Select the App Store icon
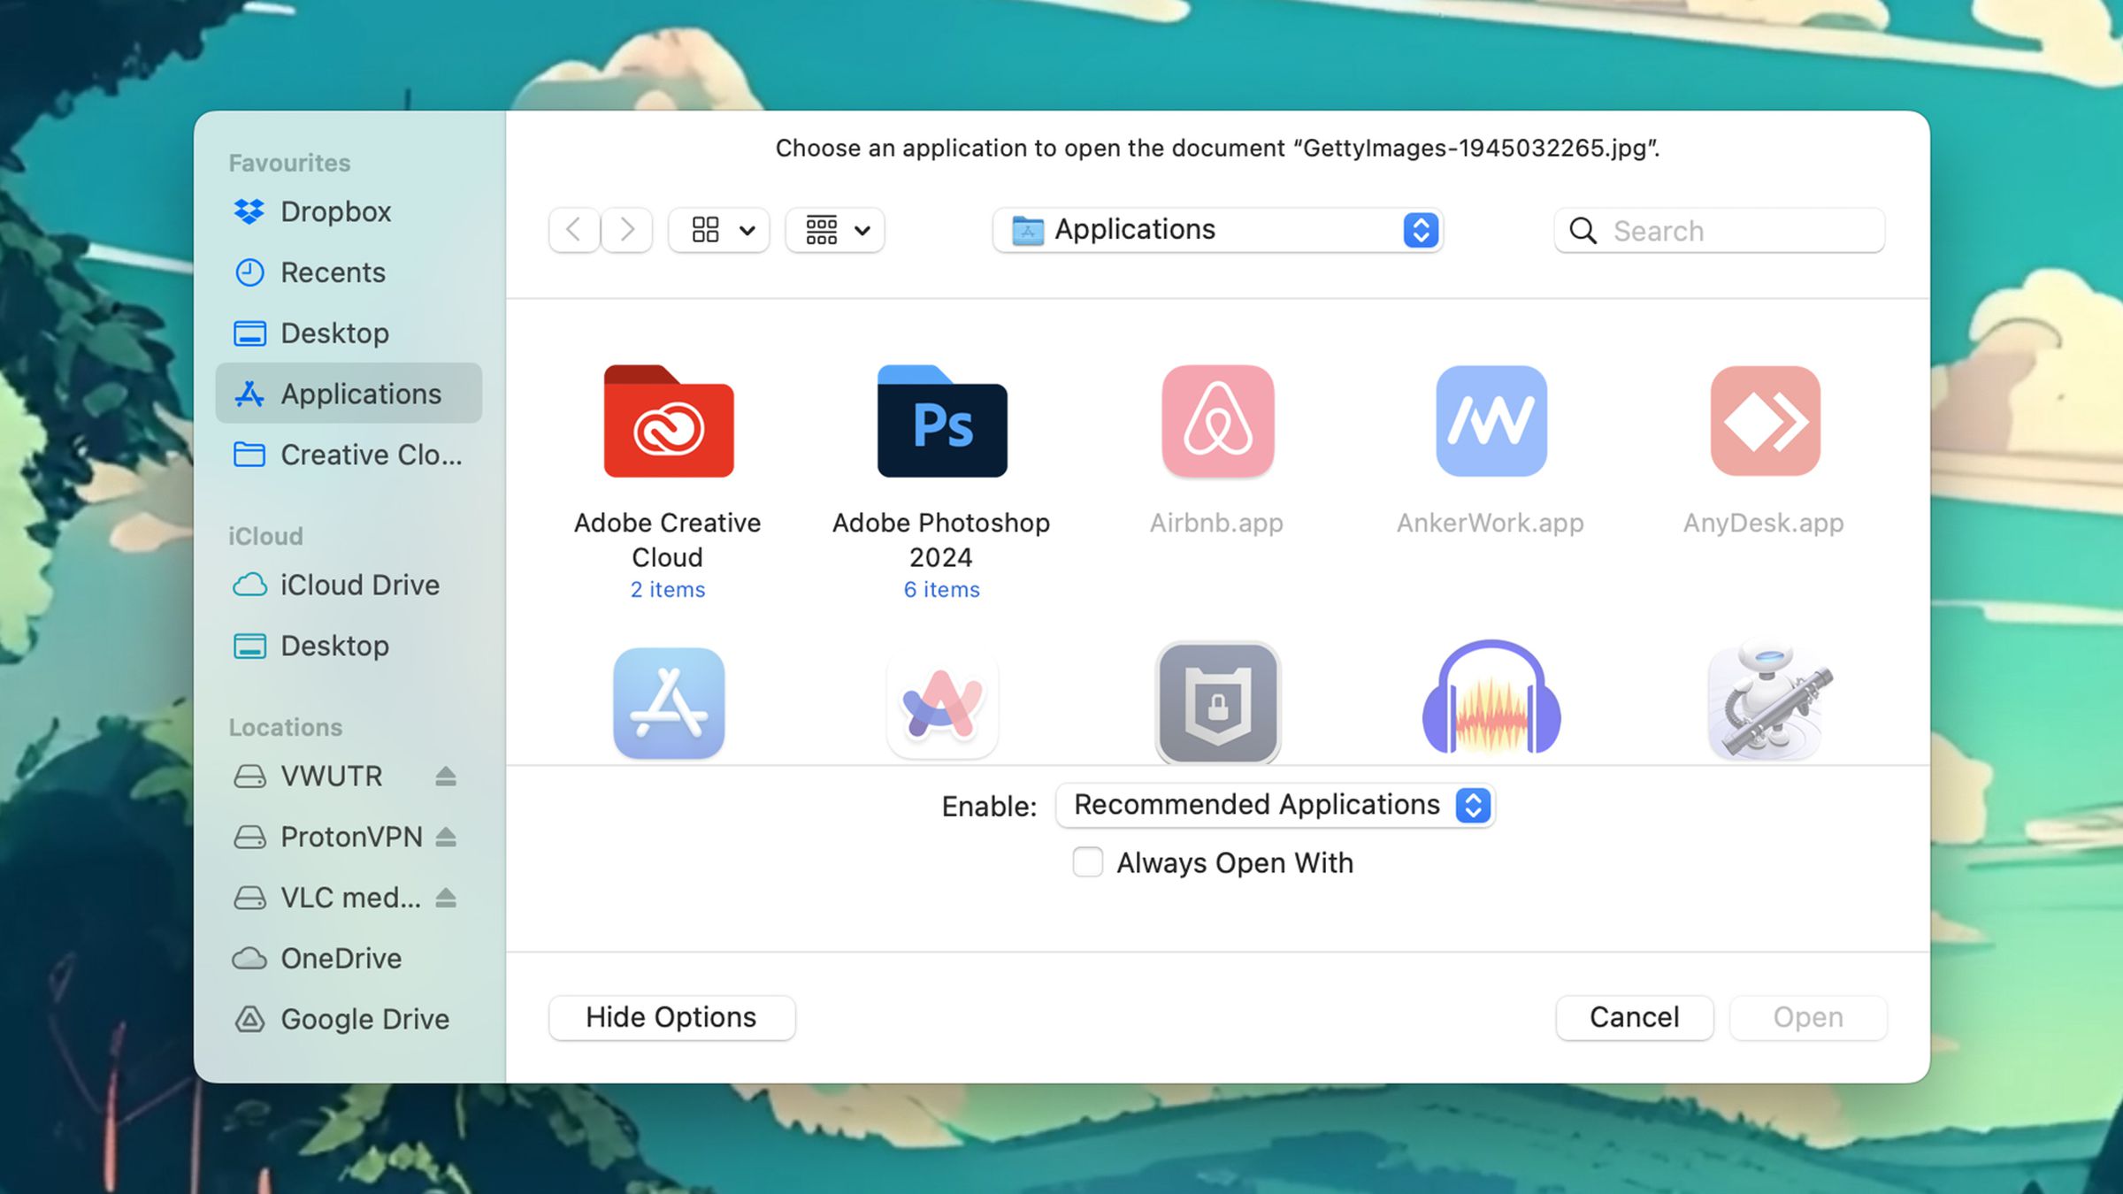Viewport: 2123px width, 1194px height. pyautogui.click(x=669, y=703)
